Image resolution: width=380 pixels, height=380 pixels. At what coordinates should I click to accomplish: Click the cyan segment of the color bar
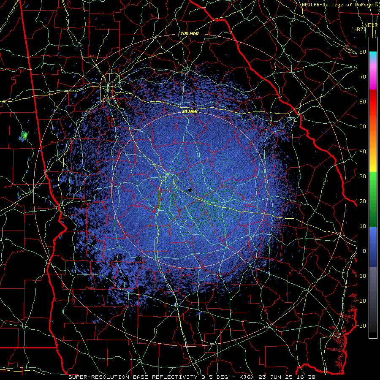pos(373,56)
